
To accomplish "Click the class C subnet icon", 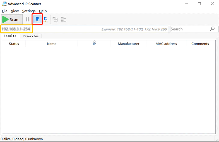I will point(45,19).
